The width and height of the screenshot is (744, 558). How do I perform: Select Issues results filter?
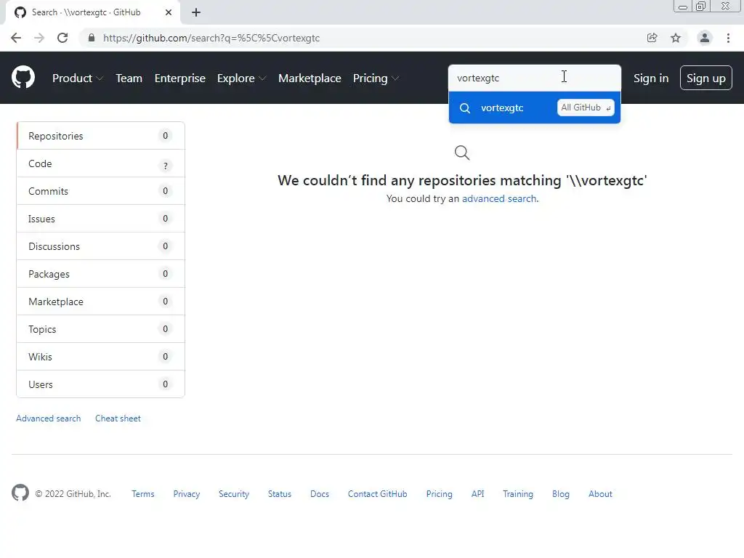coord(100,219)
